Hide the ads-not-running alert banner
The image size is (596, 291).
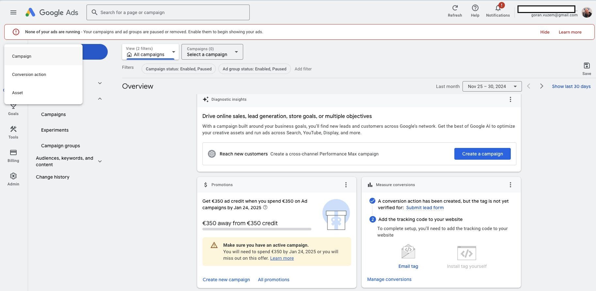[545, 32]
